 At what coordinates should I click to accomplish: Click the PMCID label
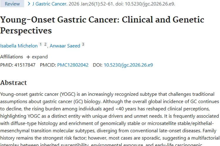48,65
